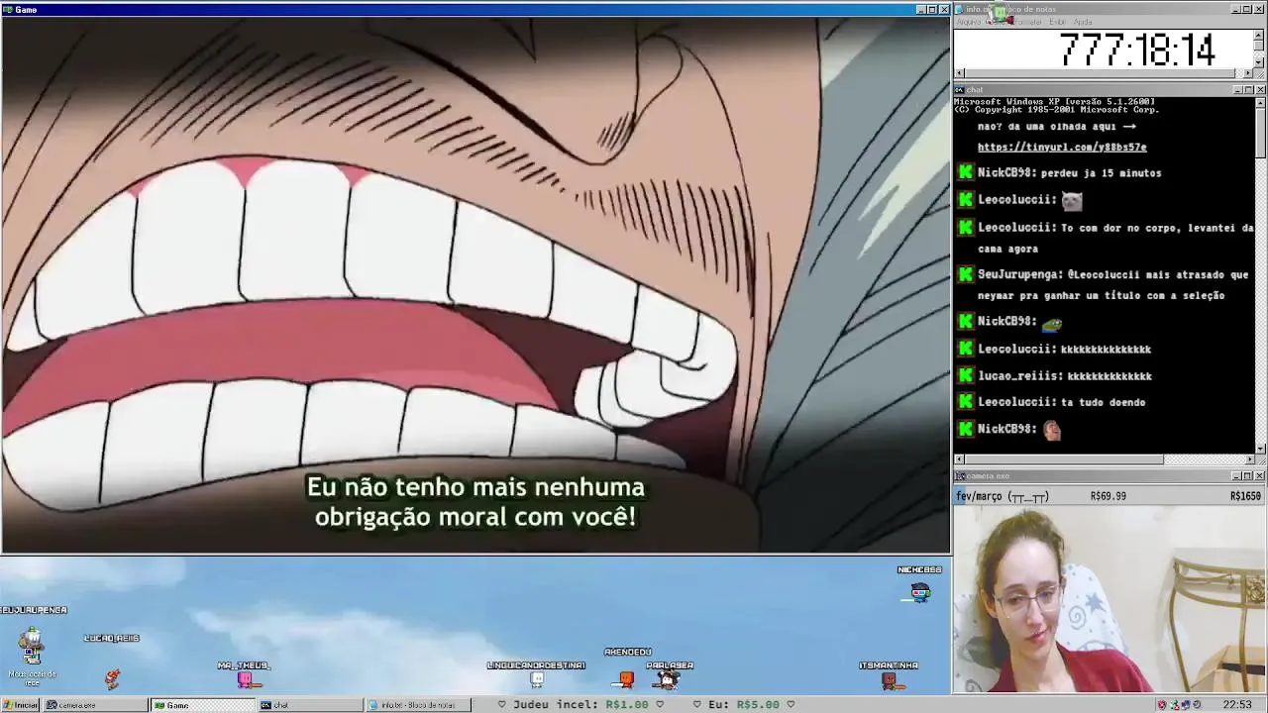
Task: Click lucao_reiiis username in chat
Action: [x=1020, y=376]
